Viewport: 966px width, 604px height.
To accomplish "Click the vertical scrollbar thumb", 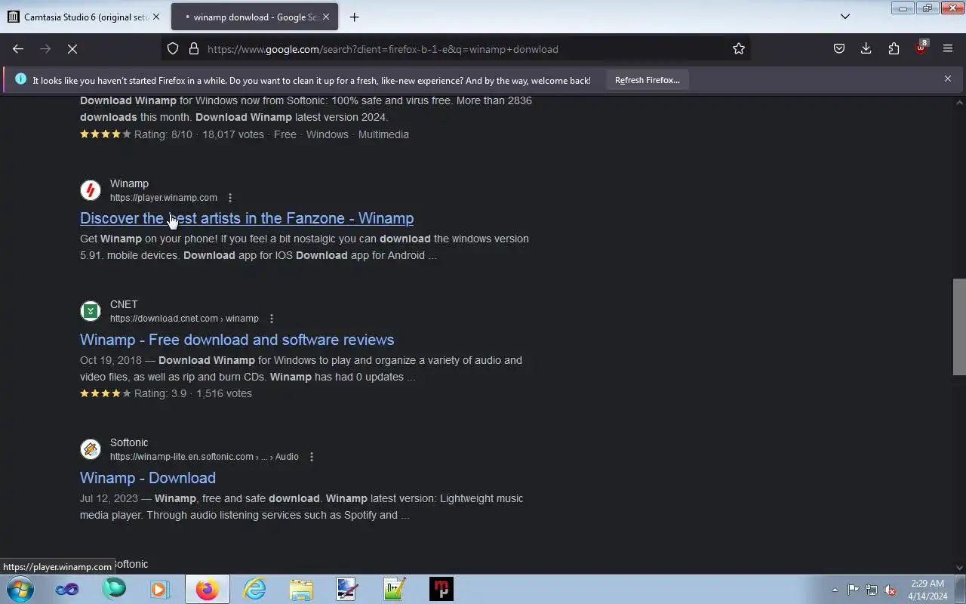I will (959, 326).
